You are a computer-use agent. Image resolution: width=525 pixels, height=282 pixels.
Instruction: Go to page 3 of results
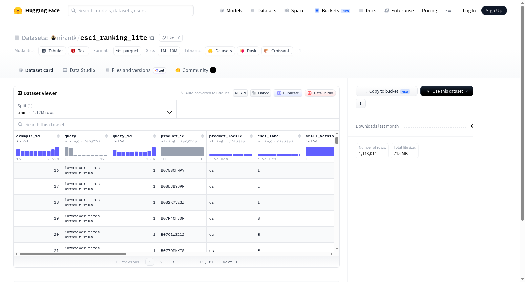tap(173, 262)
